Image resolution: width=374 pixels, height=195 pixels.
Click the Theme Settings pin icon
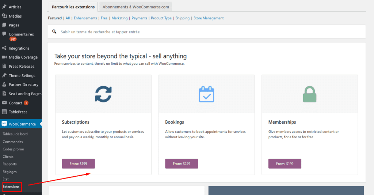4,75
